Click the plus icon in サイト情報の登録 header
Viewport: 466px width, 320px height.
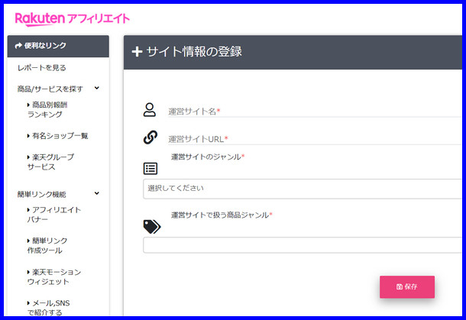click(x=137, y=51)
